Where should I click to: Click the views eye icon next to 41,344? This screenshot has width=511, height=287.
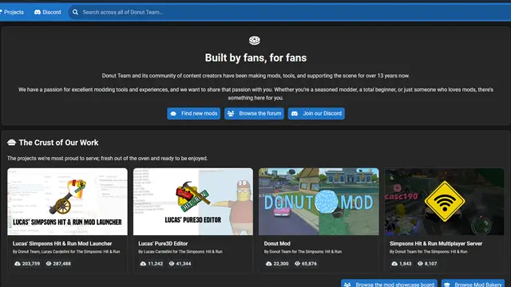172,264
